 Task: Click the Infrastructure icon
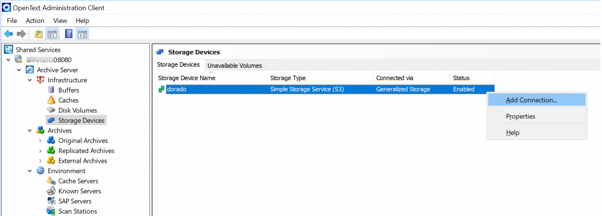coord(41,80)
